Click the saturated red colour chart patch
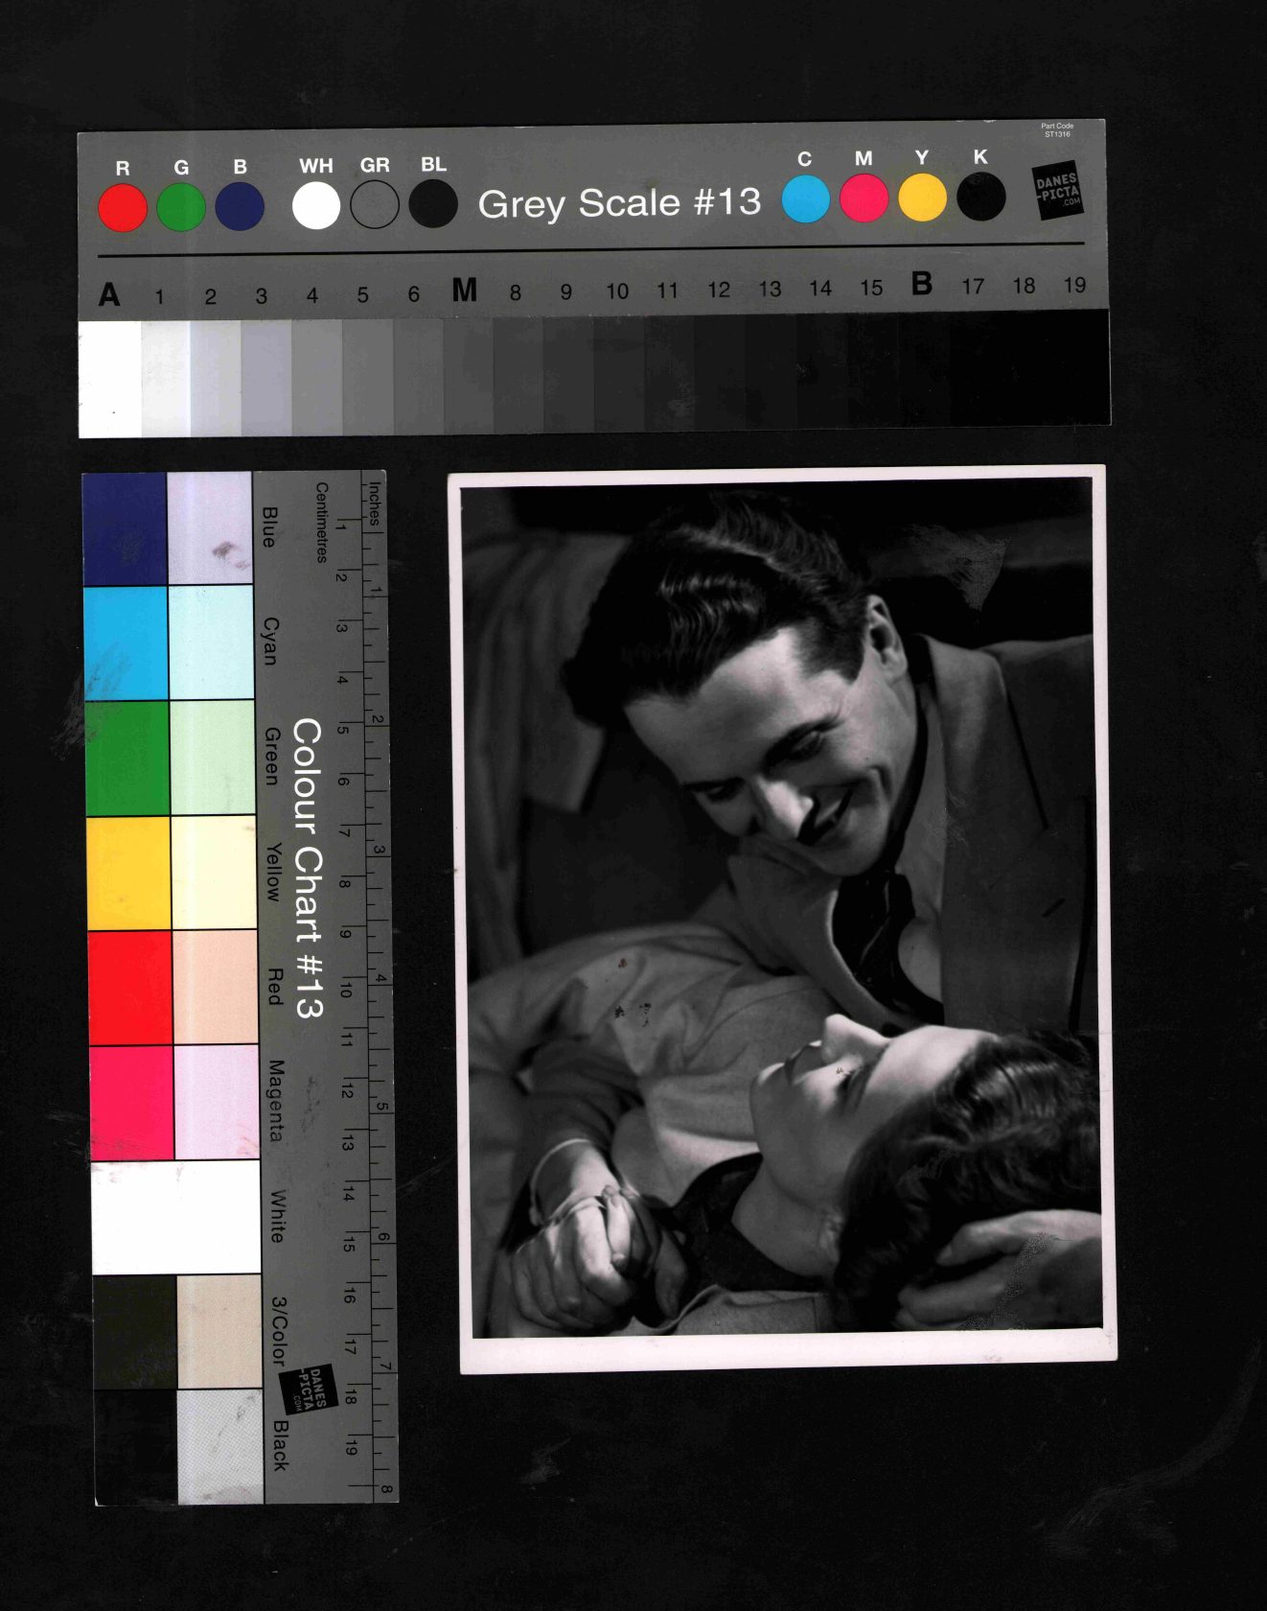The height and width of the screenshot is (1611, 1267). click(130, 988)
